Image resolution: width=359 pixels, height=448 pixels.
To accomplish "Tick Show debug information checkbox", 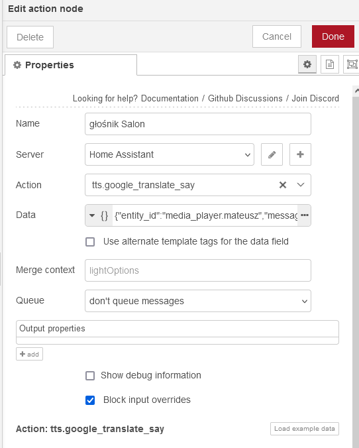I will coord(90,375).
